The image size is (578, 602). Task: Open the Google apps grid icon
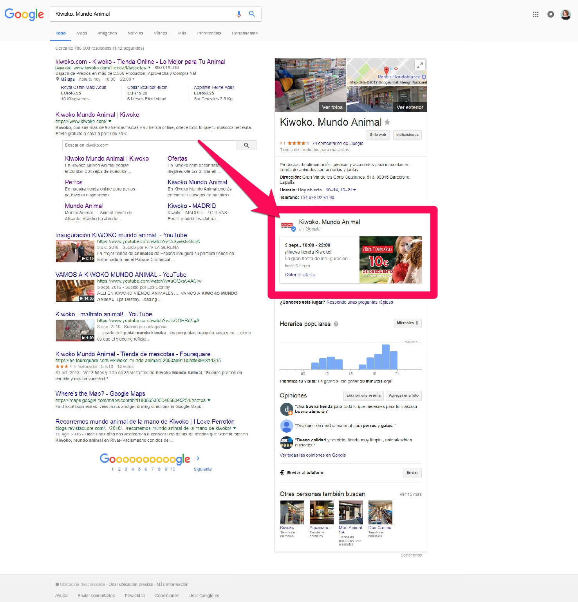[535, 15]
